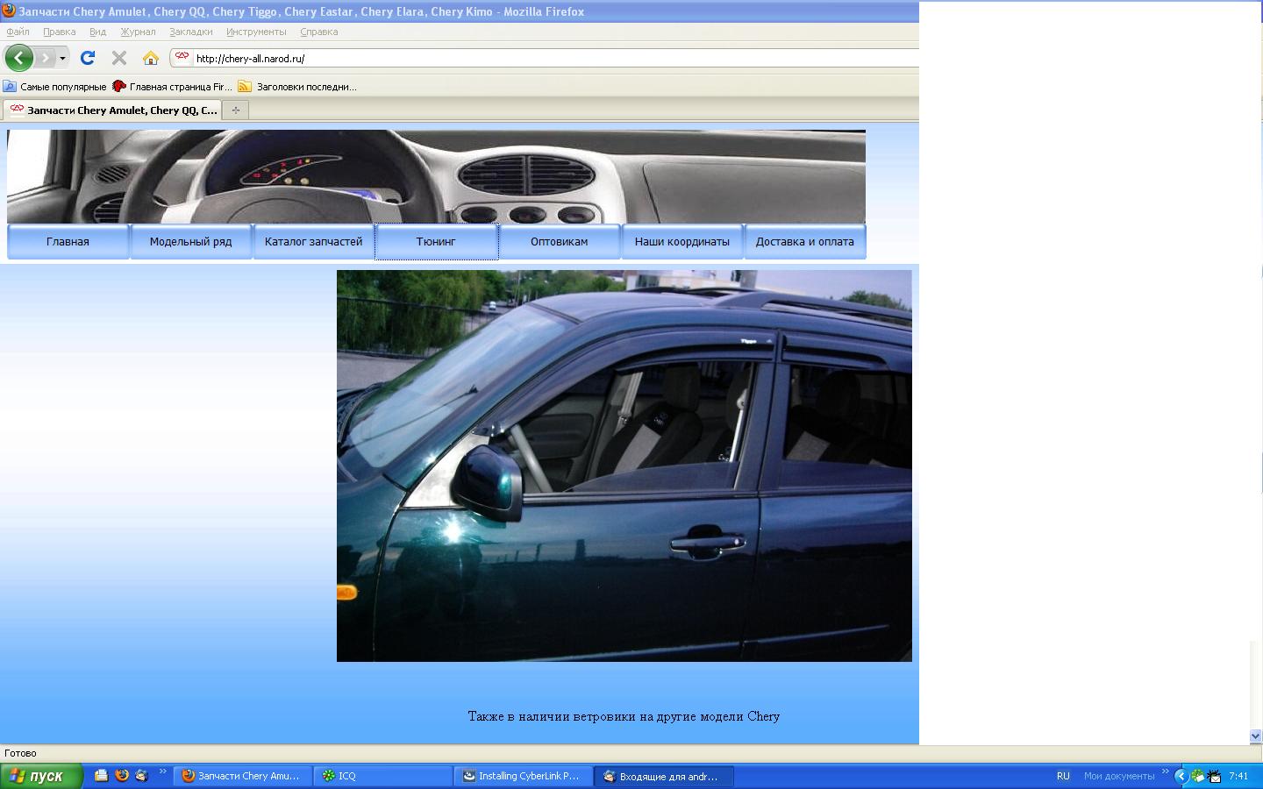The height and width of the screenshot is (789, 1263).
Task: Launch the mail client from Quick Launch
Action: tap(141, 776)
